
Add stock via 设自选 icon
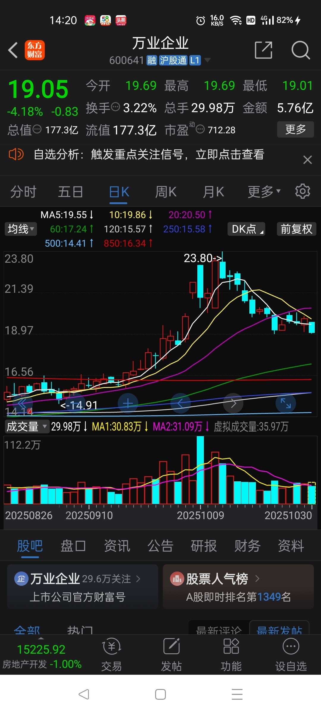(291, 654)
